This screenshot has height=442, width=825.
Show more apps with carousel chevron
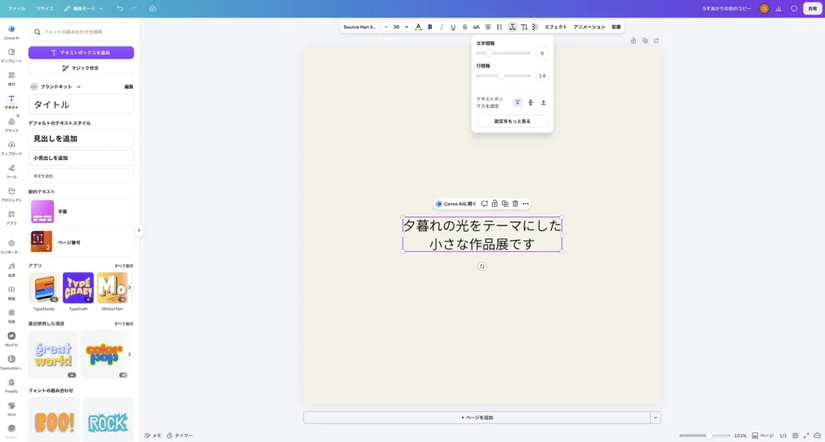pos(130,287)
